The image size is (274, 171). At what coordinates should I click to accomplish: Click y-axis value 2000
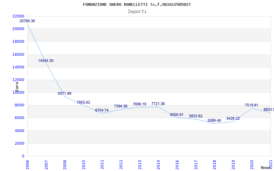(x=19, y=143)
